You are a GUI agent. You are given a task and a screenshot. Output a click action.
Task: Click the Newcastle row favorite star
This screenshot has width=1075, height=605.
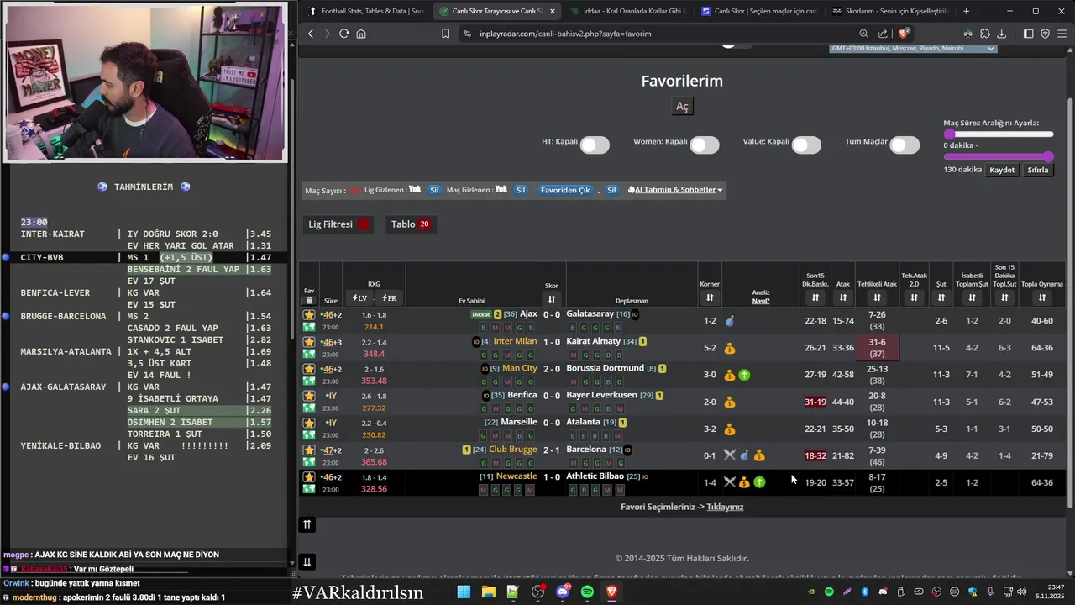[309, 477]
